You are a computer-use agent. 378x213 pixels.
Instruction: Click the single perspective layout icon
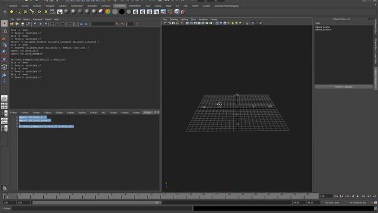[4, 98]
